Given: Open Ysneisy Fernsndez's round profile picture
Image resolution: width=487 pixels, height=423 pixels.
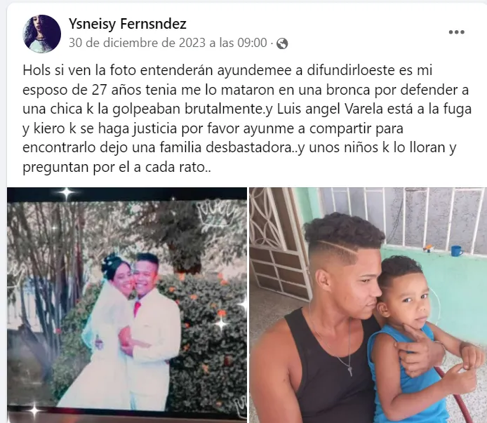Looking at the screenshot, I should point(41,34).
